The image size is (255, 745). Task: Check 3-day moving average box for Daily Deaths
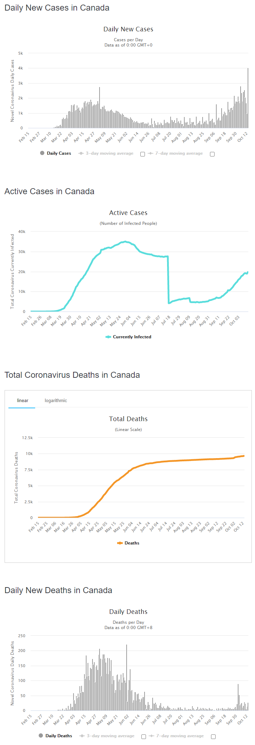pyautogui.click(x=144, y=737)
